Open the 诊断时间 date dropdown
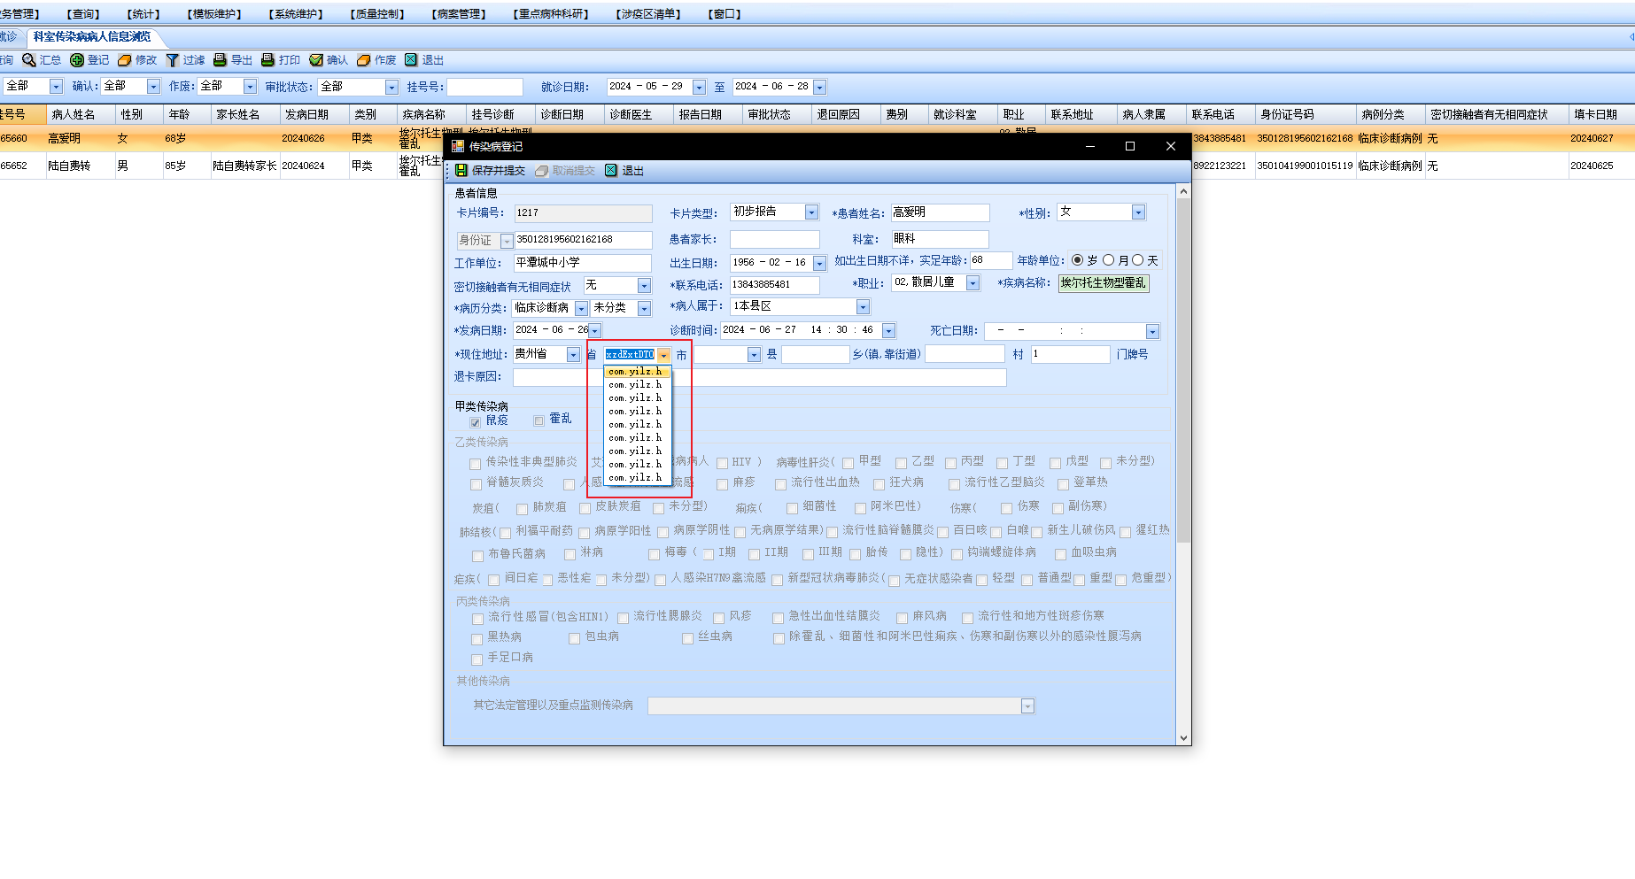This screenshot has height=879, width=1635. (x=888, y=331)
